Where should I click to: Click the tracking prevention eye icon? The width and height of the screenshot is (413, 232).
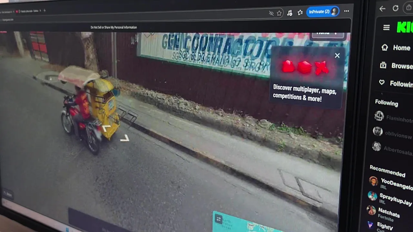tap(271, 13)
